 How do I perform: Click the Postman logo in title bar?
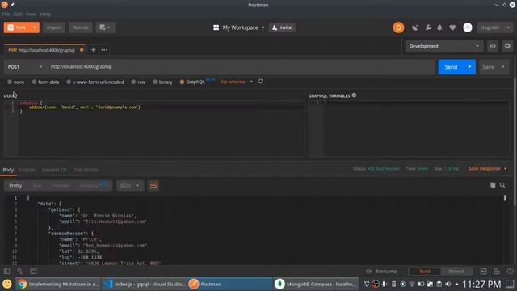tap(5, 5)
